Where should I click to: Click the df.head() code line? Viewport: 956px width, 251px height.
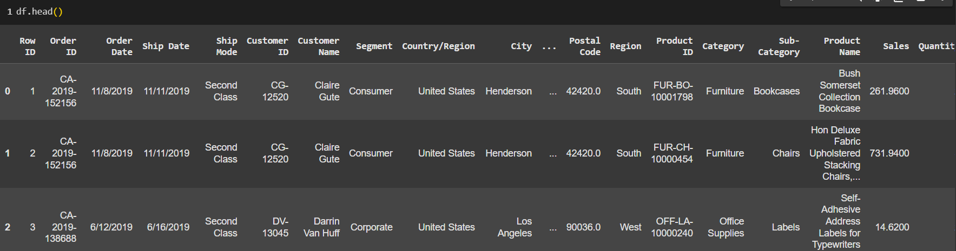(39, 11)
